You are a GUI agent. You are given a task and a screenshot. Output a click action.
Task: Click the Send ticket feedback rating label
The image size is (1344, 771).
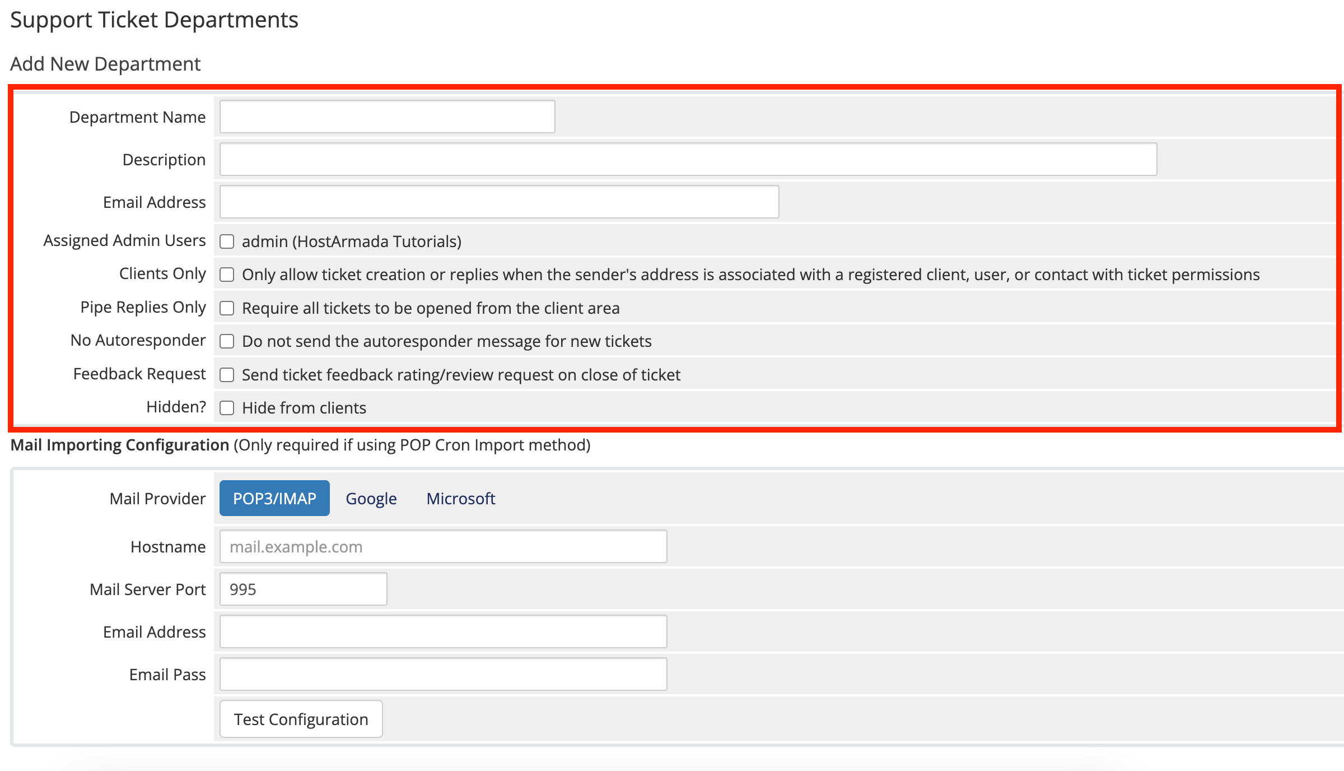(460, 375)
